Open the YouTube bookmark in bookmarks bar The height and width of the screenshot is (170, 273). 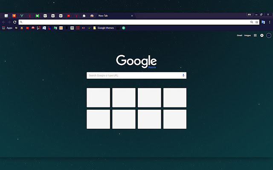pyautogui.click(x=27, y=28)
